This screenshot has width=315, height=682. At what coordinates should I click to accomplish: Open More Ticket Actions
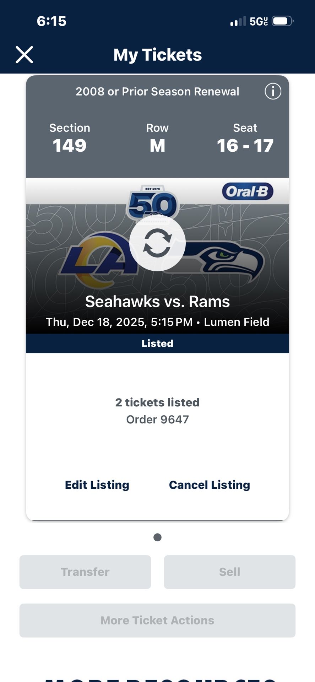tap(157, 620)
